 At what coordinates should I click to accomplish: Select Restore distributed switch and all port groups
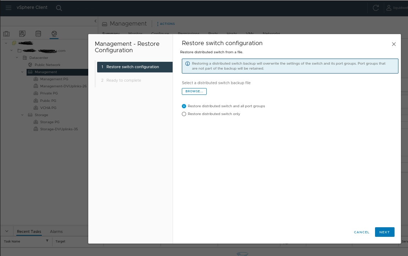pyautogui.click(x=184, y=106)
